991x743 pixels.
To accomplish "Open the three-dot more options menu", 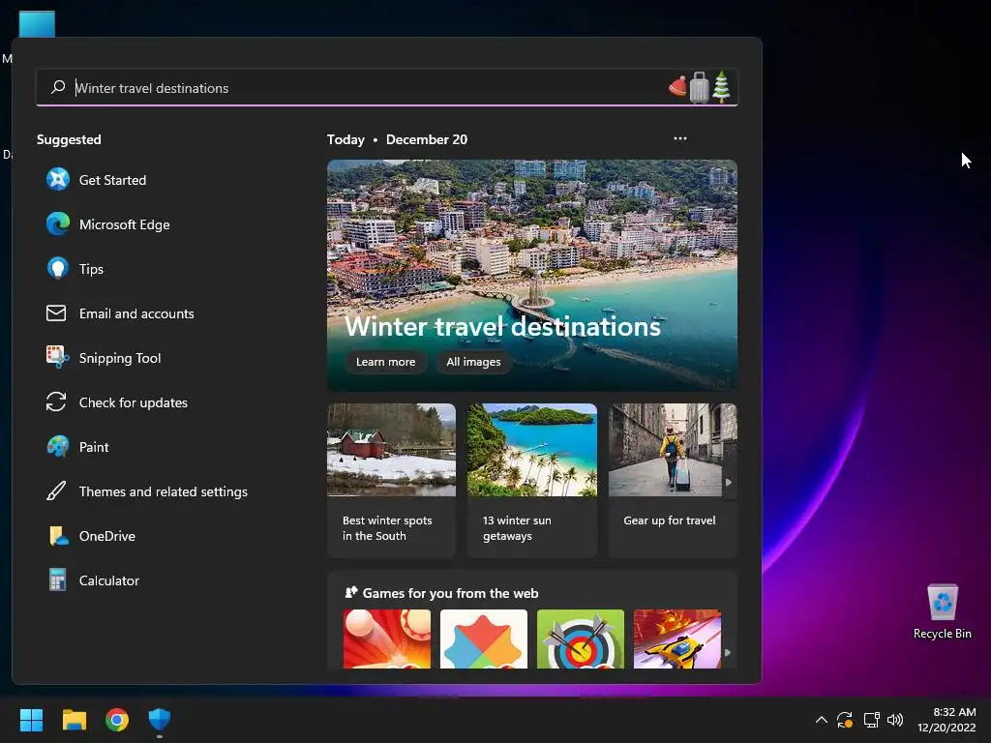I will click(x=680, y=138).
